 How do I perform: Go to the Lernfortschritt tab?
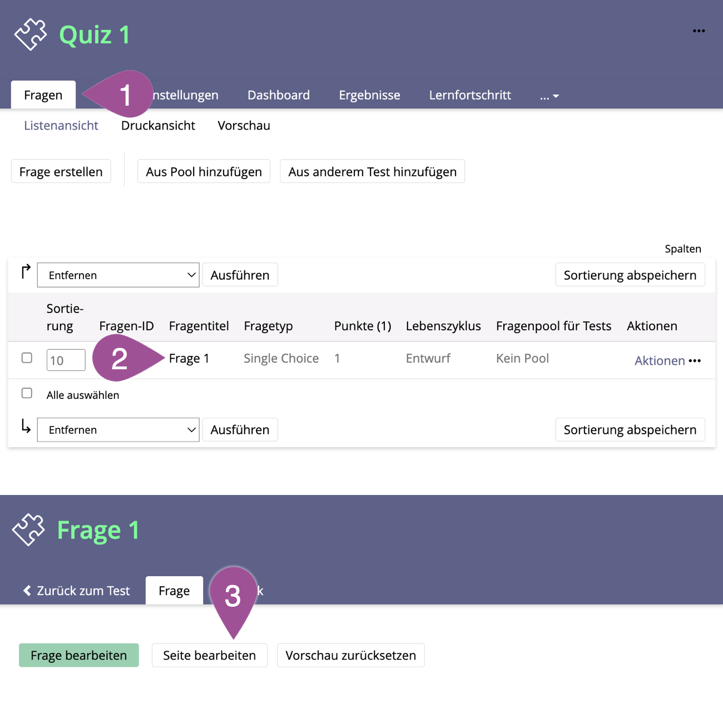pos(469,95)
